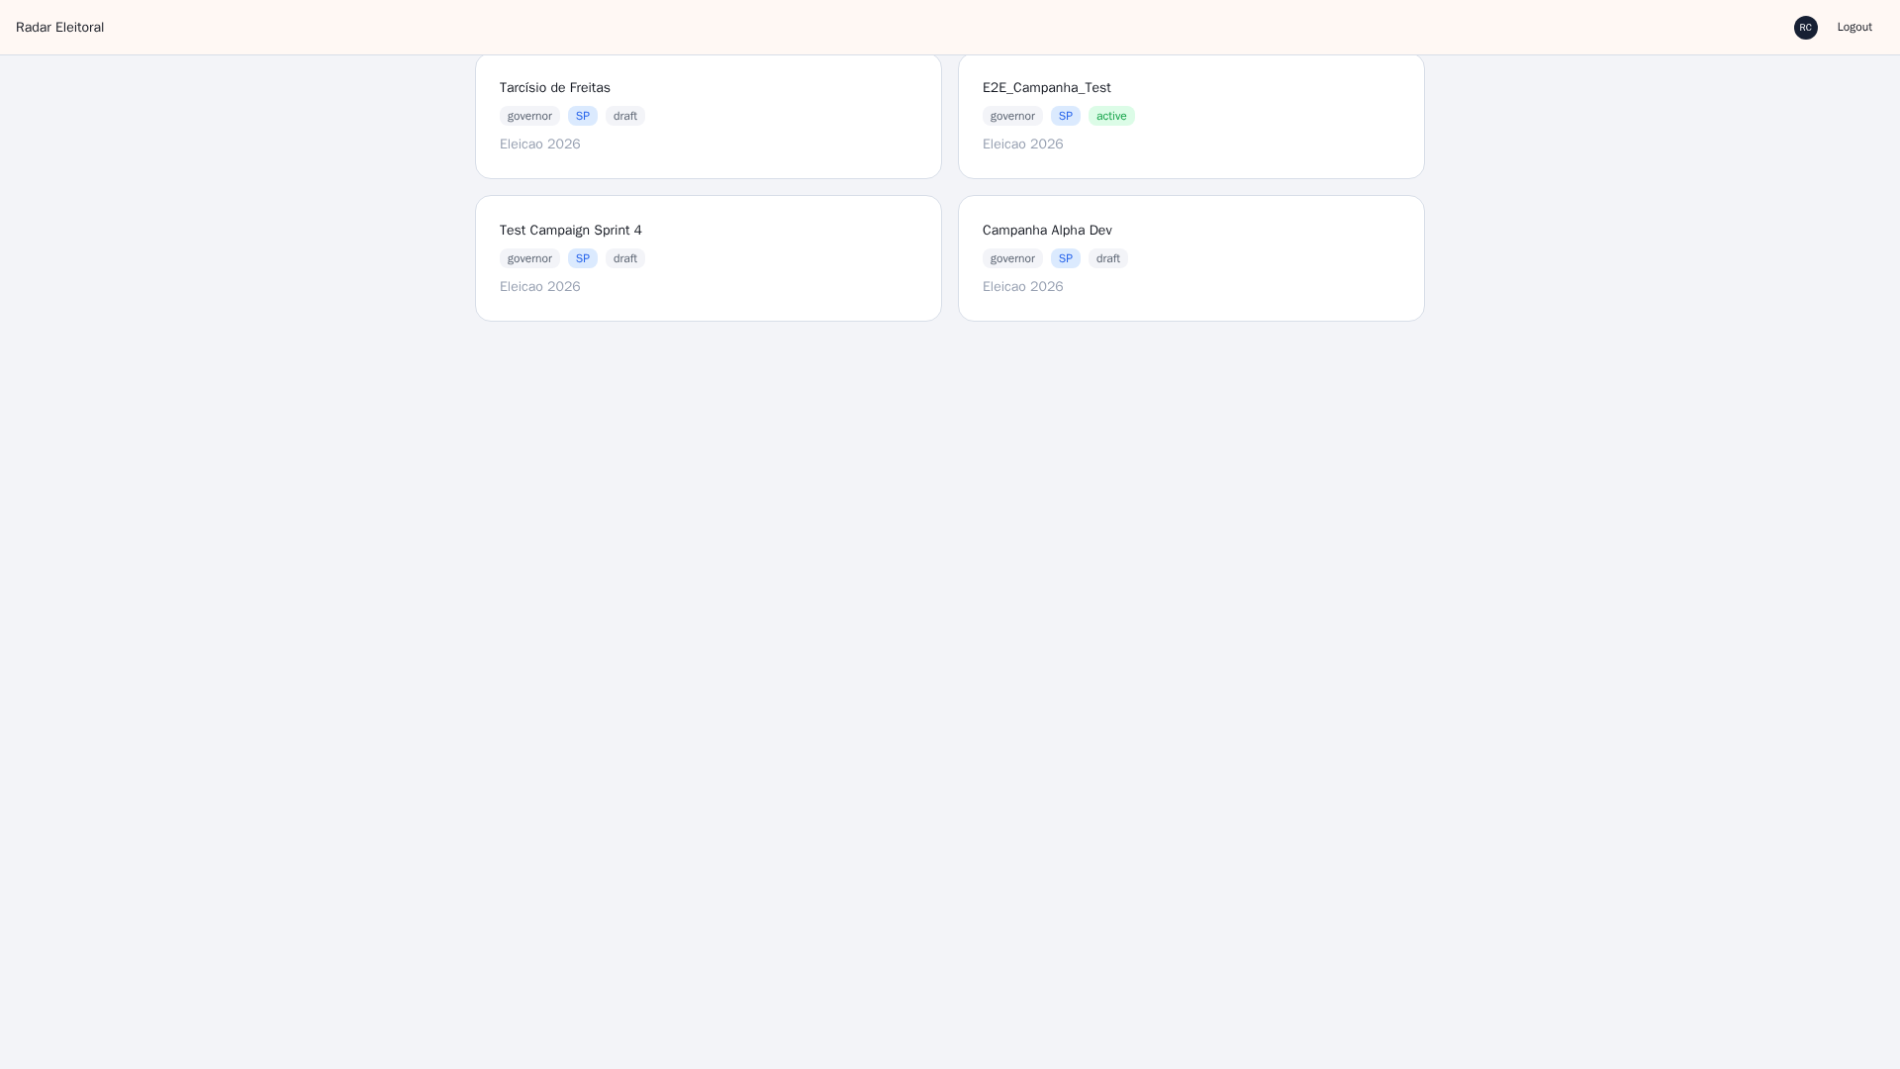Open the Campanha Alpha Dev campaign
This screenshot has width=1900, height=1069.
(1191, 258)
